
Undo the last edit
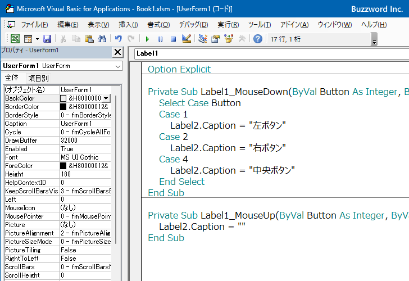[119, 39]
